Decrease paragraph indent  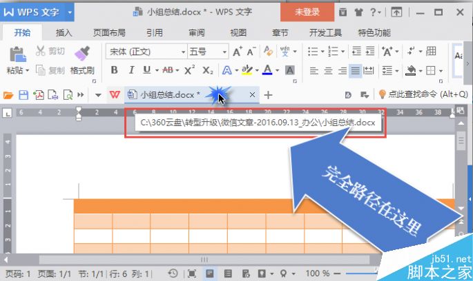[356, 51]
